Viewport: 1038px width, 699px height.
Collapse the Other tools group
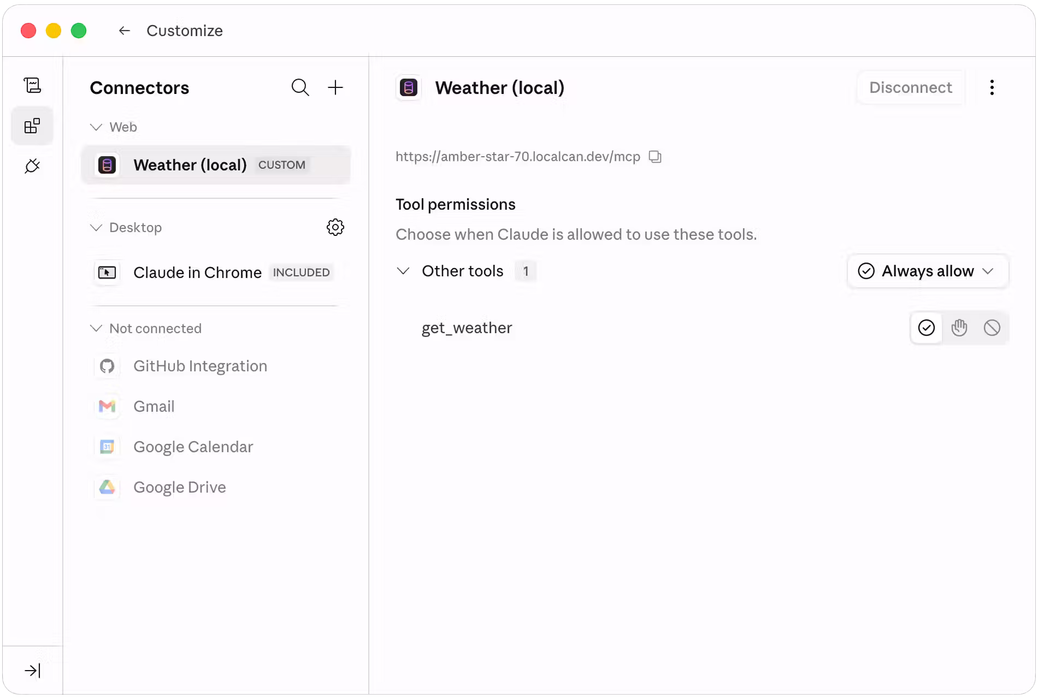pos(403,271)
